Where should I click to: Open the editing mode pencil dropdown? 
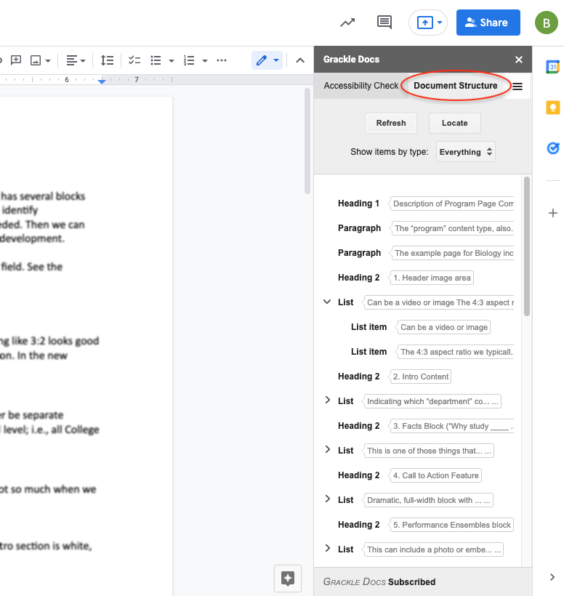click(x=267, y=60)
